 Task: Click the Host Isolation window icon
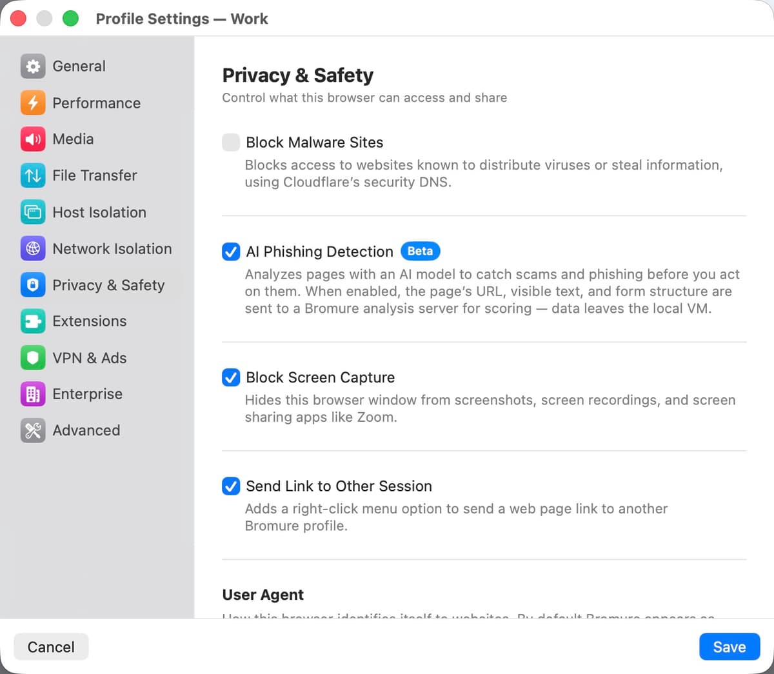click(33, 212)
